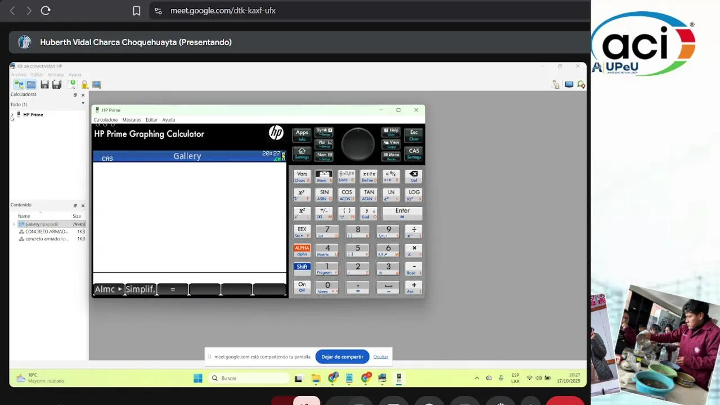The height and width of the screenshot is (405, 720).
Task: Click the multiplication key
Action: [x=414, y=250]
